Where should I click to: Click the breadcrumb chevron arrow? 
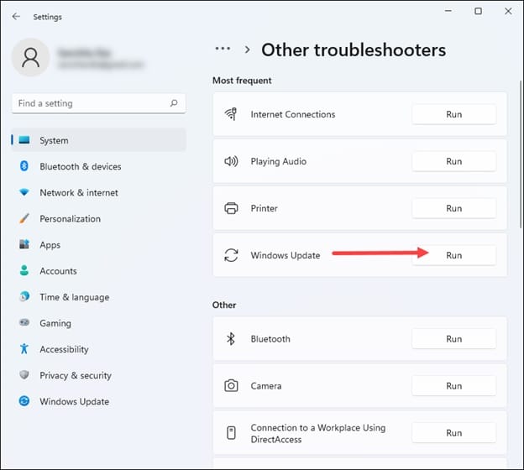pyautogui.click(x=247, y=50)
